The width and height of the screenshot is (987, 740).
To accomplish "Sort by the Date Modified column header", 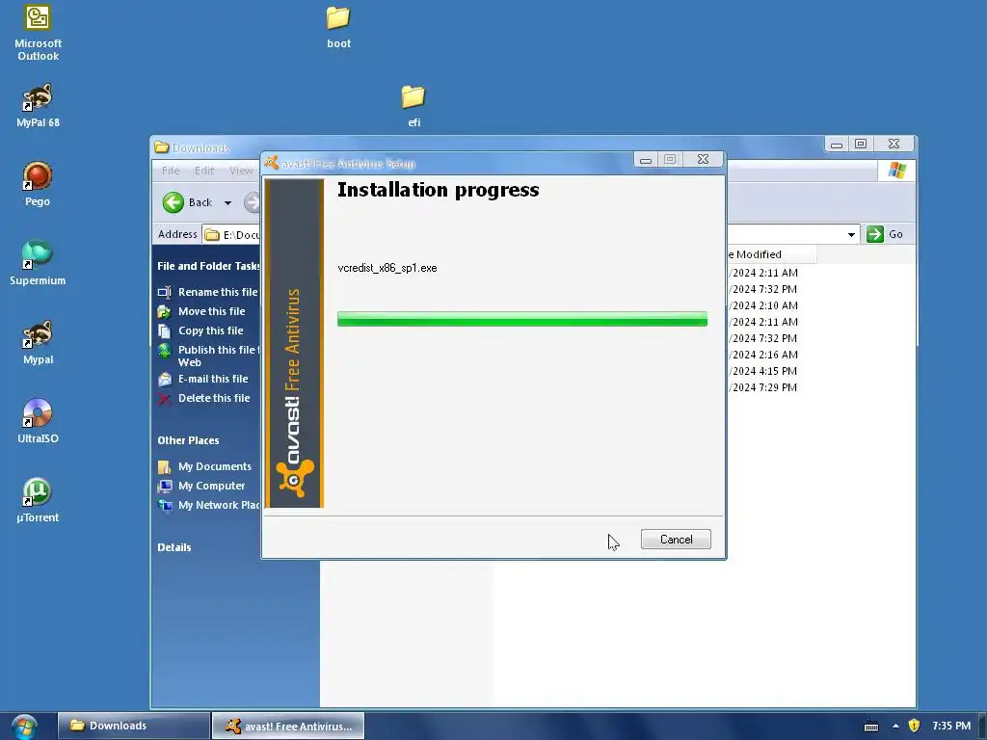I will [772, 254].
